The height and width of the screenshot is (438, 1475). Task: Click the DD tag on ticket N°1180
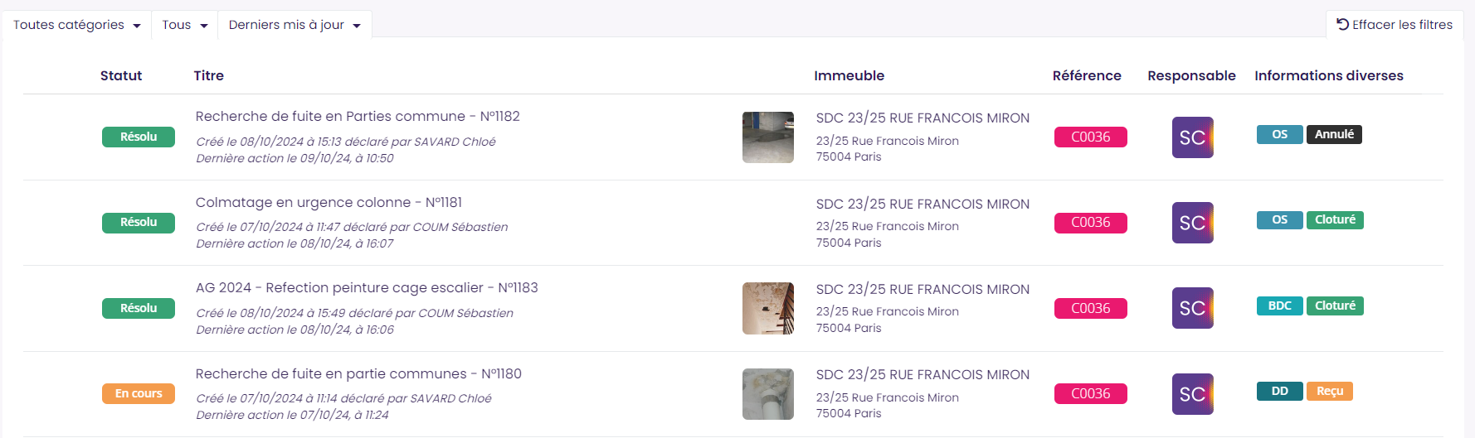tap(1279, 391)
